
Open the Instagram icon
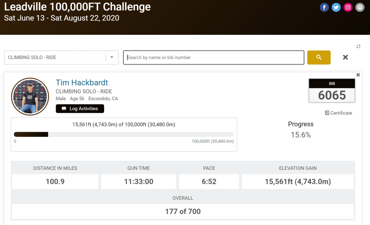[x=348, y=7]
